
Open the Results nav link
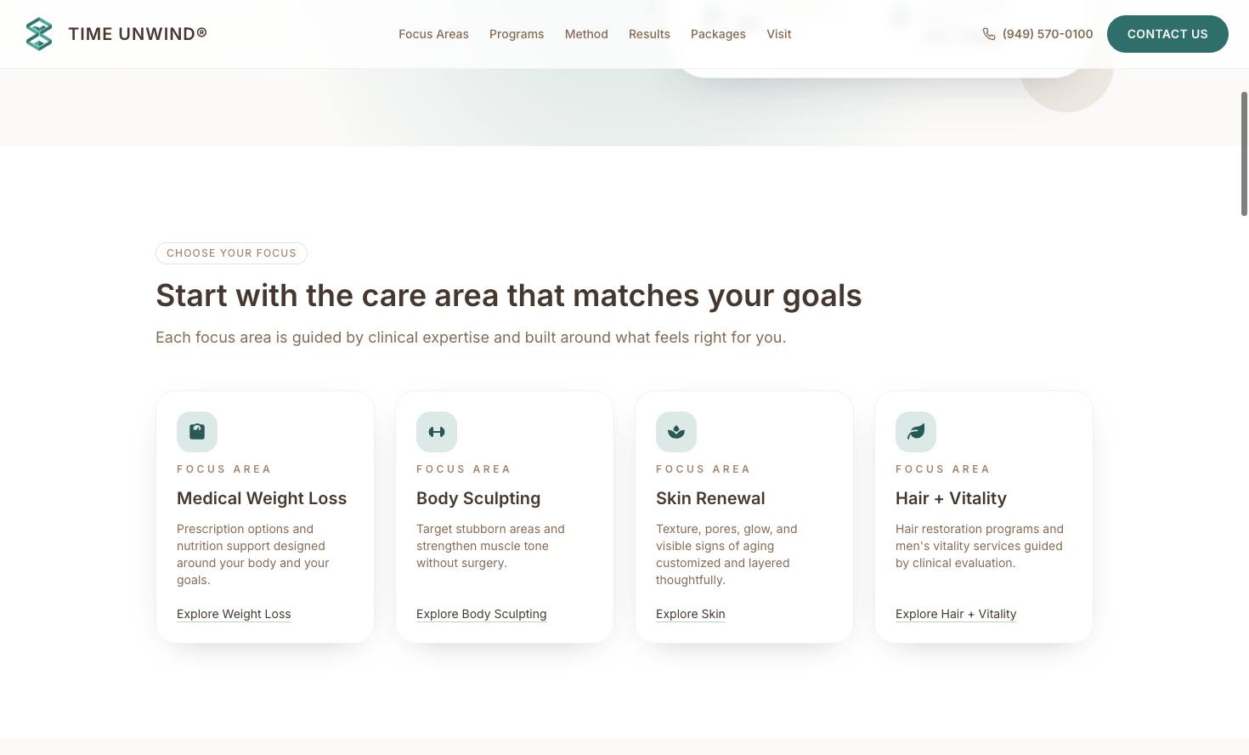649,34
